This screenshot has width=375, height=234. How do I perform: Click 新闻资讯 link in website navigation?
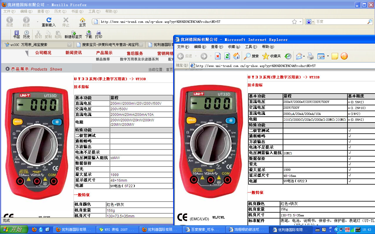click(74, 53)
